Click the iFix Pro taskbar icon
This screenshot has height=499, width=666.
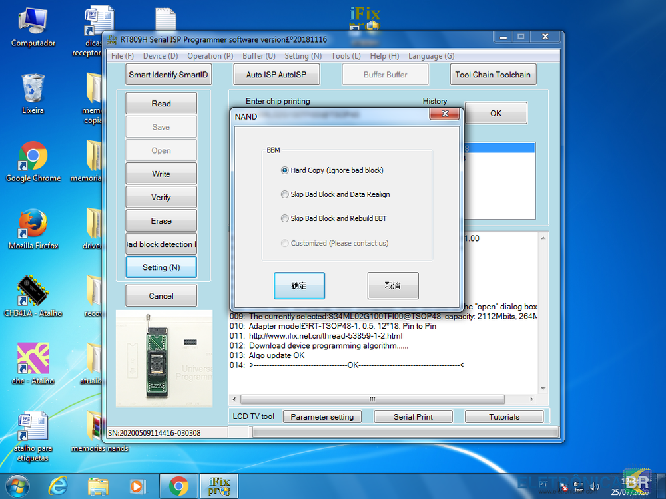pos(218,486)
